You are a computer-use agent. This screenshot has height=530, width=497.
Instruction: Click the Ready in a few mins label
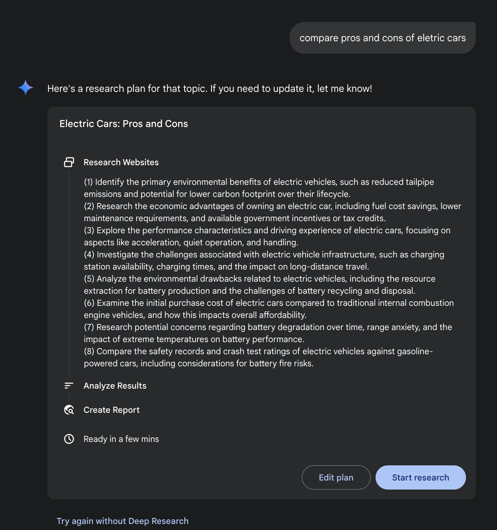click(x=121, y=439)
